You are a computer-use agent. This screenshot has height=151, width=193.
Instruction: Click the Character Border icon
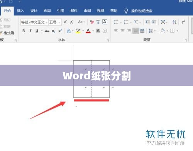tap(105, 22)
